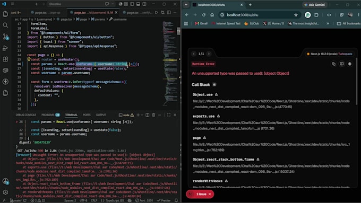Open a new Chrome tab

250,5
